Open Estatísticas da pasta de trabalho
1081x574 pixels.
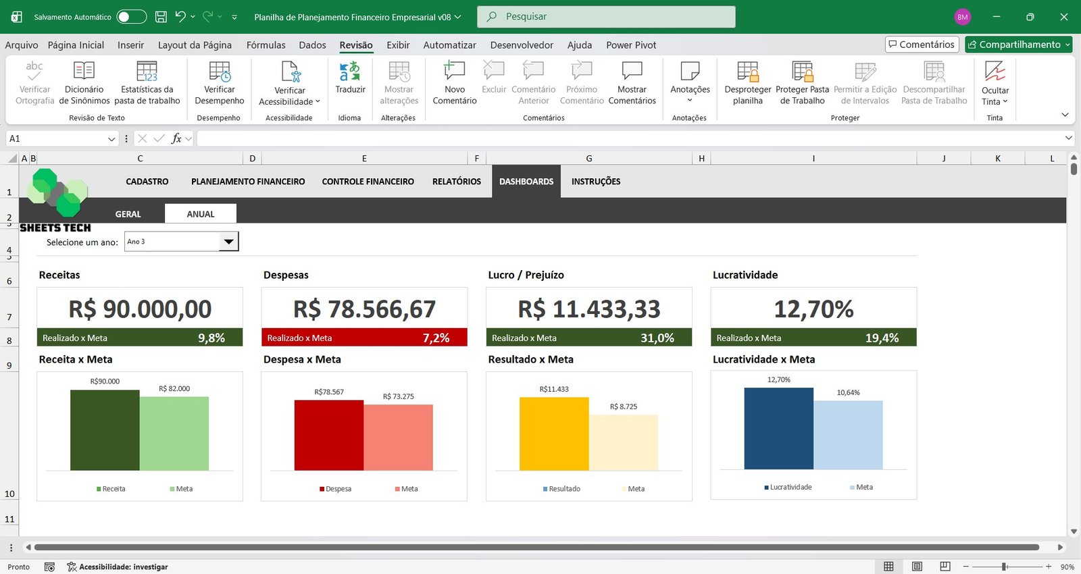pyautogui.click(x=147, y=72)
